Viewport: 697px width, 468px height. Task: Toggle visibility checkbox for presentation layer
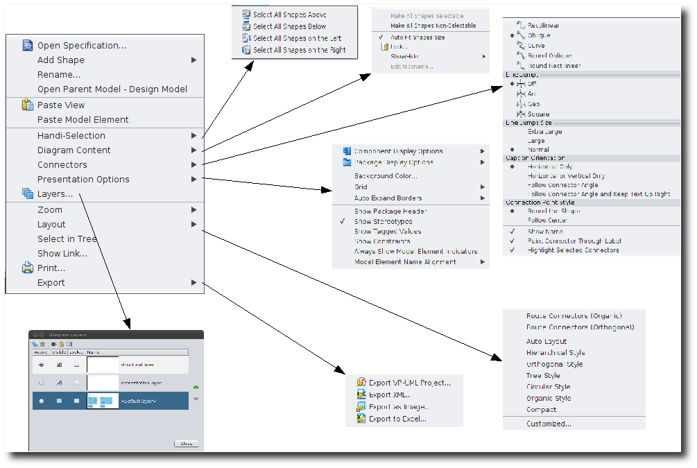(x=59, y=382)
